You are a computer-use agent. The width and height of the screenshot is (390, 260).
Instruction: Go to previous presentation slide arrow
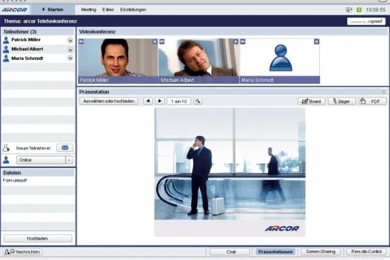148,101
